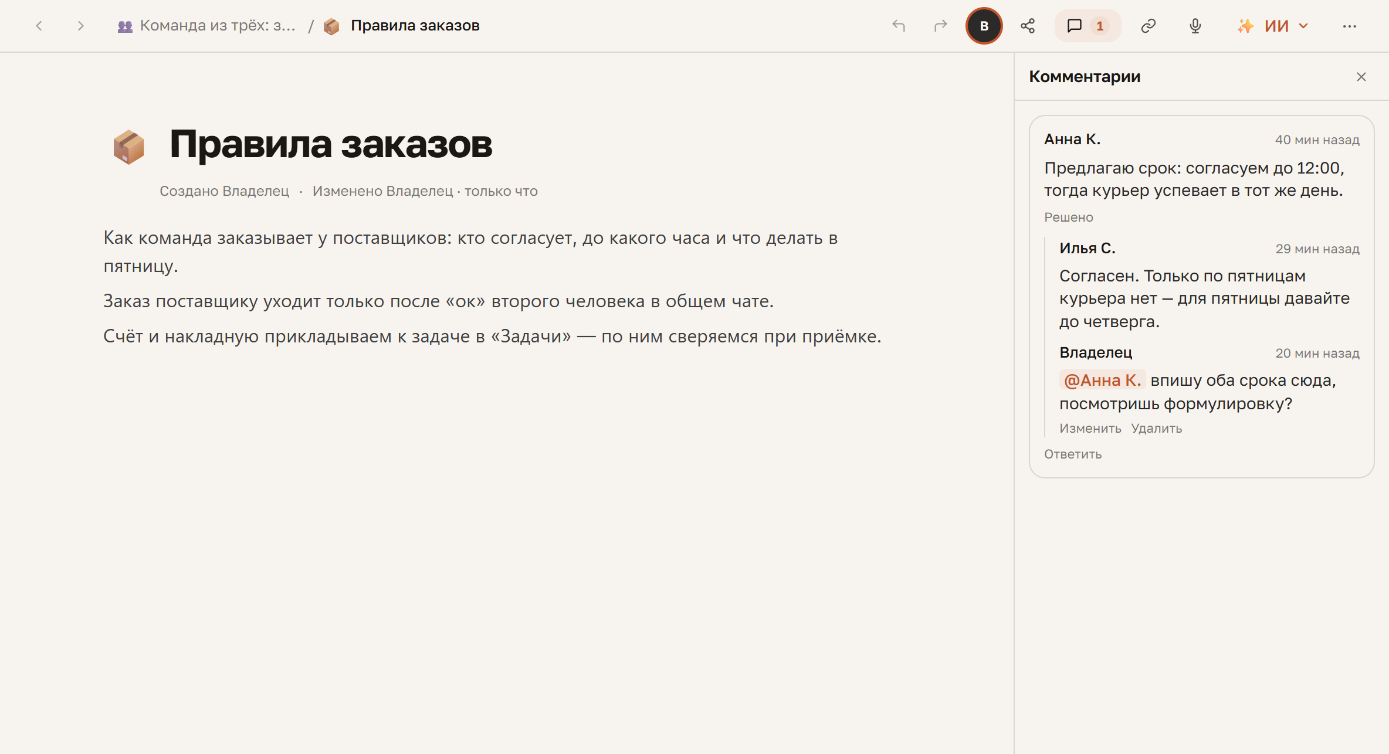Click the author name 'Анна К.'
The height and width of the screenshot is (754, 1389).
(x=1072, y=140)
